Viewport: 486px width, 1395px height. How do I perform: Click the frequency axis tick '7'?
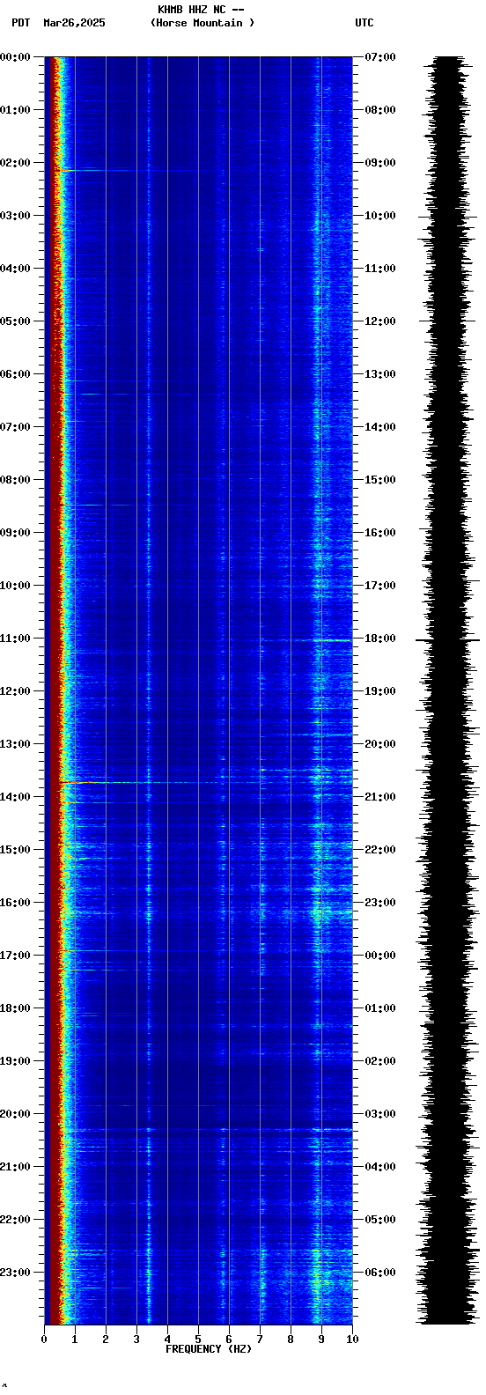pos(260,1340)
